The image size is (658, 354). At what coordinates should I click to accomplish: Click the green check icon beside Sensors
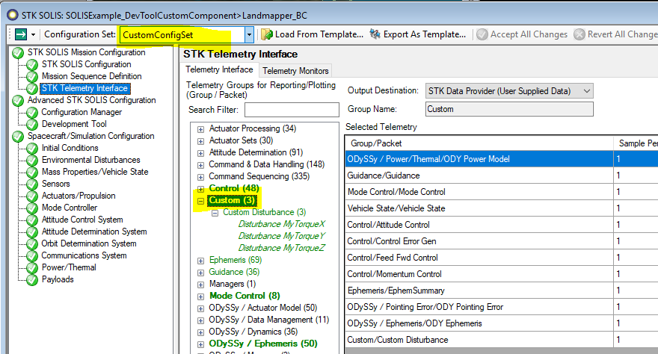(x=31, y=184)
